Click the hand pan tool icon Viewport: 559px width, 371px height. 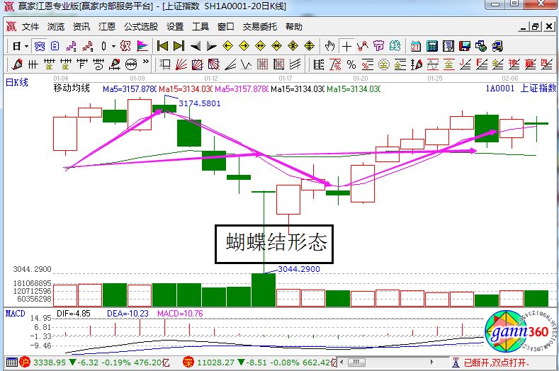point(329,46)
